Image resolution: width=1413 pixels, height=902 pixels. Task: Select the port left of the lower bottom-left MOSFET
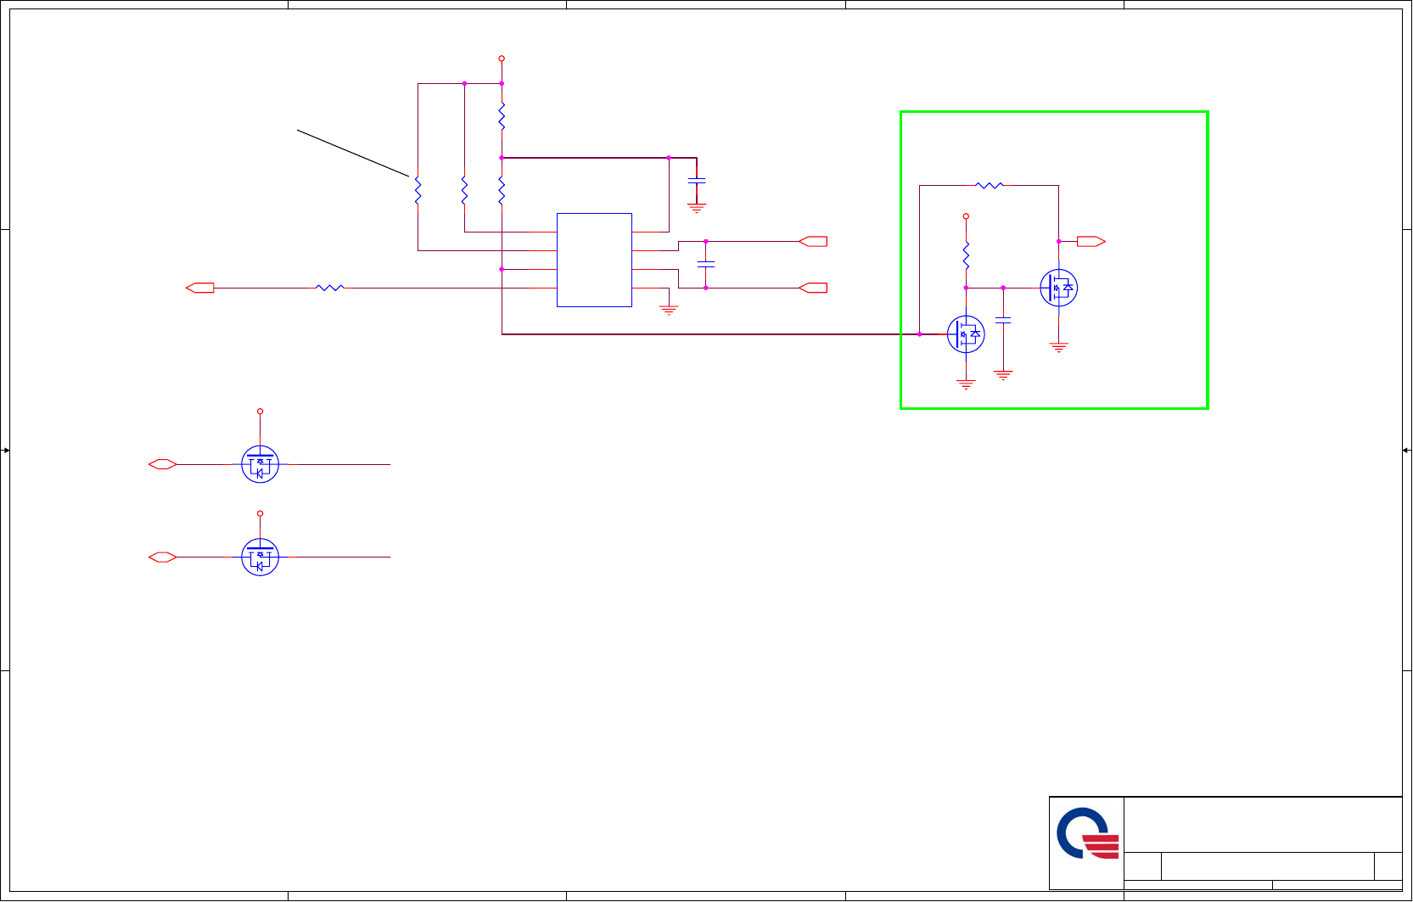click(162, 557)
